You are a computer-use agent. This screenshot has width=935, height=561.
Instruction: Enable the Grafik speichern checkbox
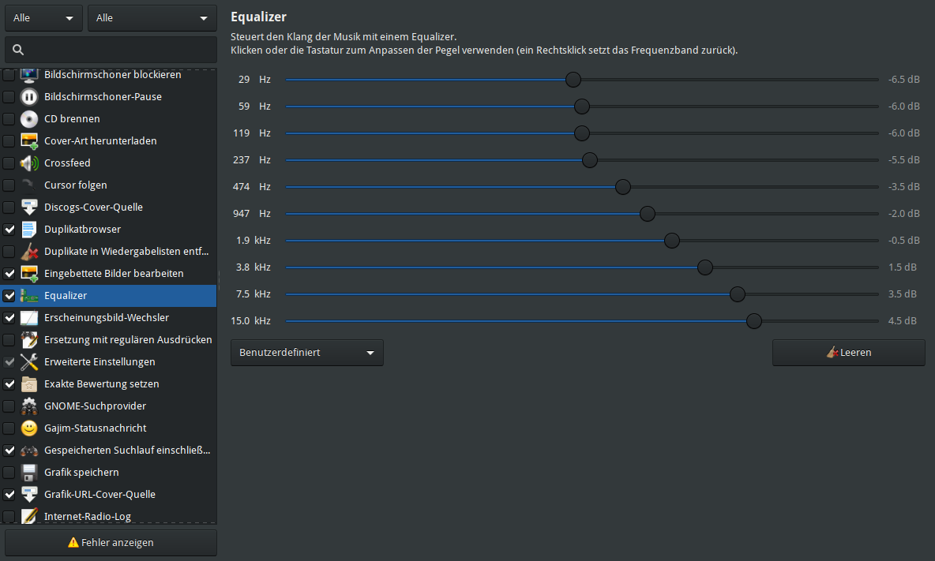(9, 473)
